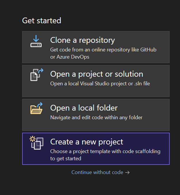Click 'Choose a project template' description text
The image size is (180, 195).
[105, 155]
